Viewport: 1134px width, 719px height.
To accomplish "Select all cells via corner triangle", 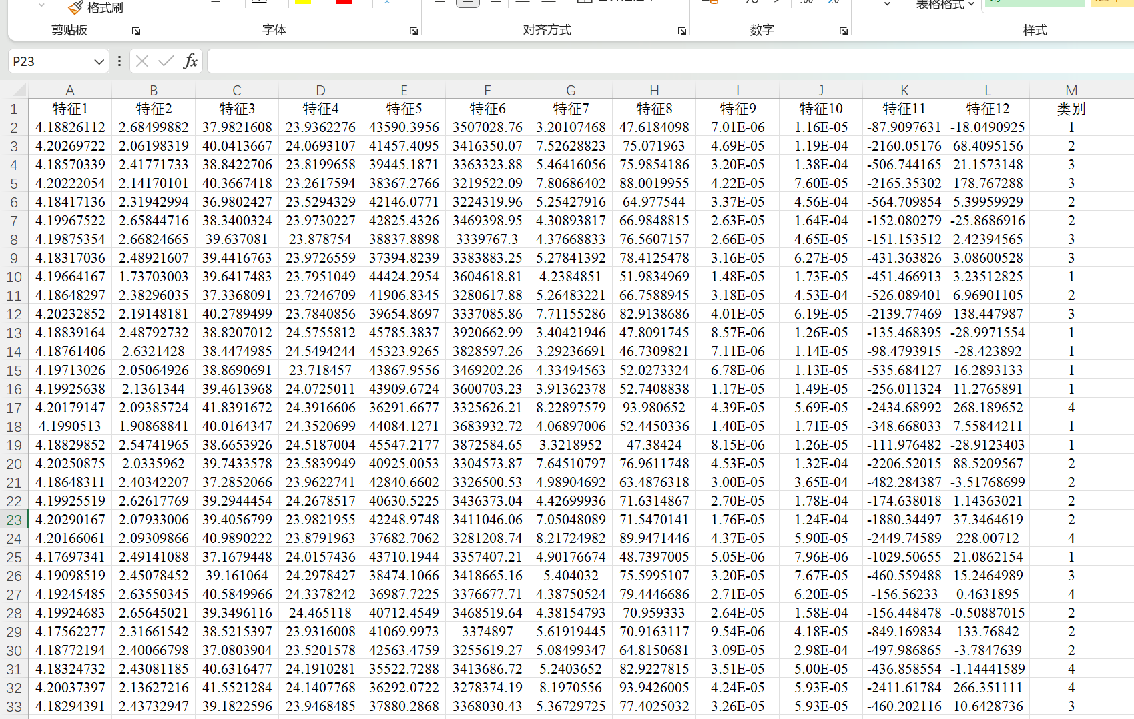I will (19, 90).
